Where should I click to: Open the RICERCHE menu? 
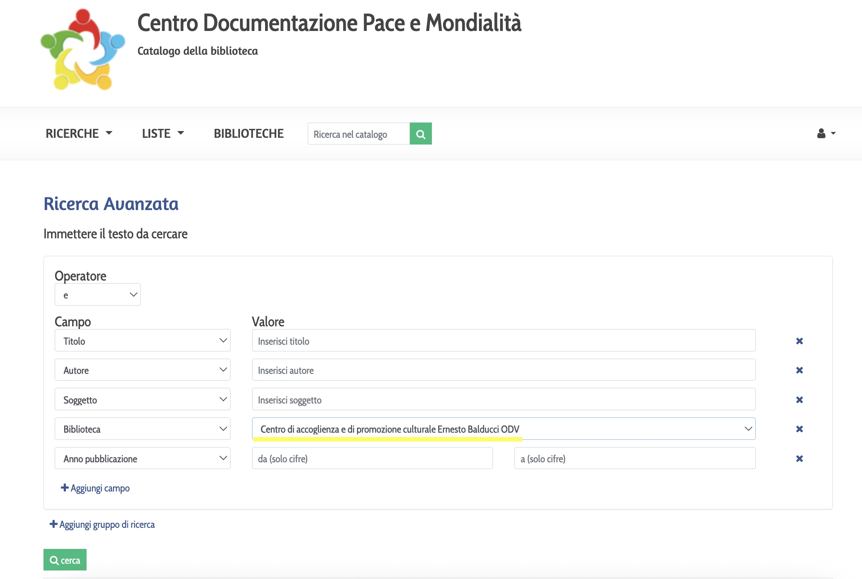pyautogui.click(x=78, y=134)
